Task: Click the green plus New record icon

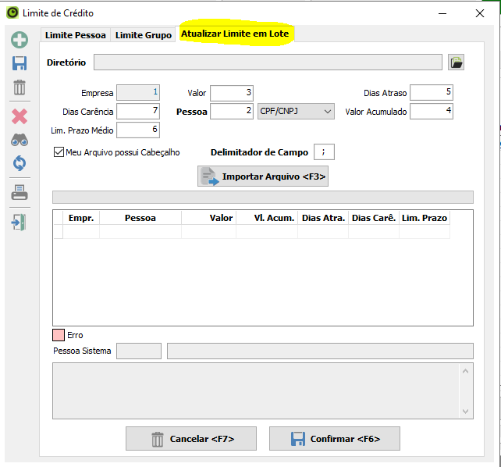Action: [20, 40]
